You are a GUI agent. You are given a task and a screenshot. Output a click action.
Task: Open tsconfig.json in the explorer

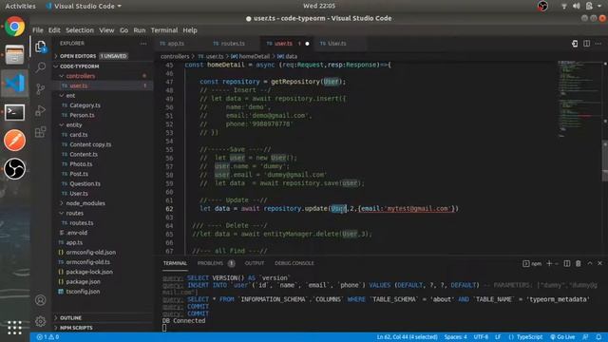83,292
